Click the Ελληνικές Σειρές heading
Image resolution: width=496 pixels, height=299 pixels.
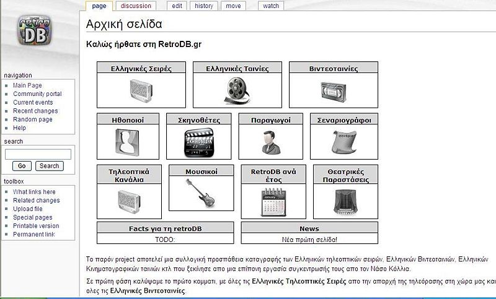[x=141, y=69]
